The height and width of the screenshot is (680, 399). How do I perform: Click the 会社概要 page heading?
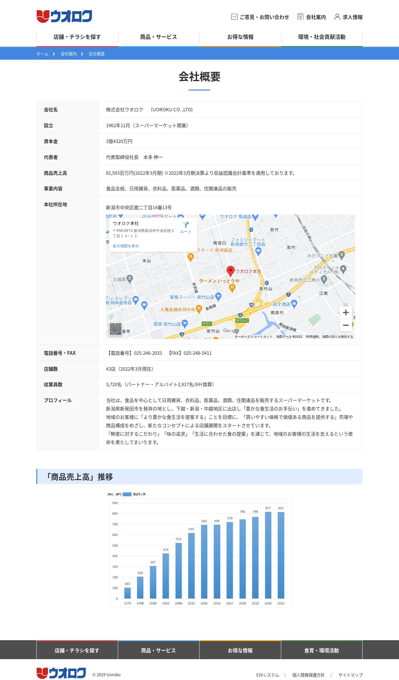[199, 76]
